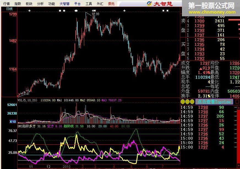Click buy order 3 price 1294
240x169 pixels.
200,49
